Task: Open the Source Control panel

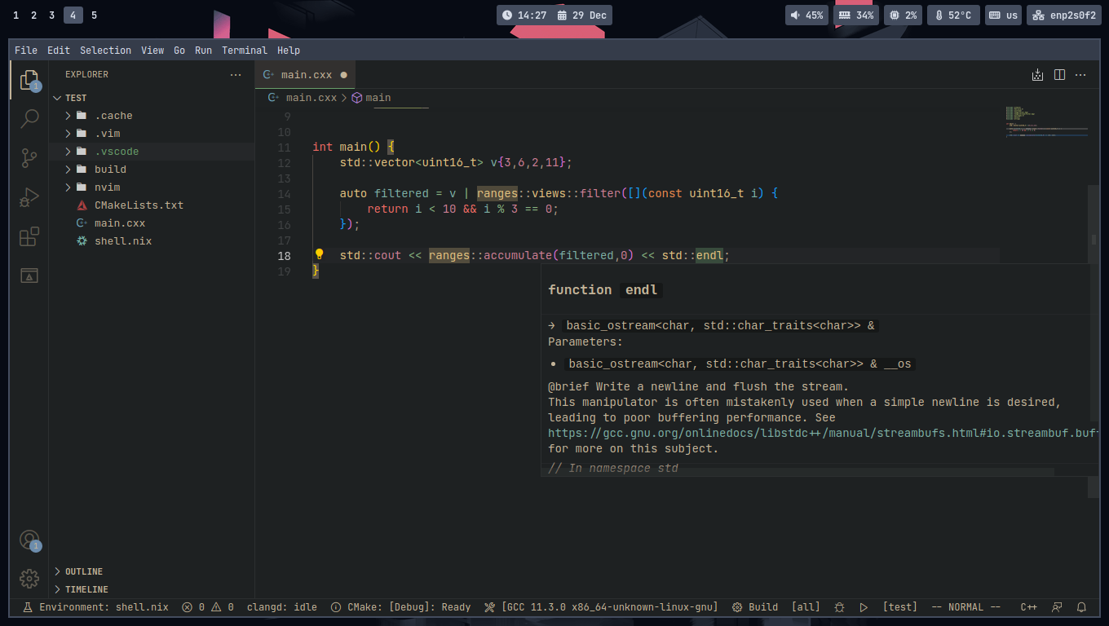Action: 29,157
